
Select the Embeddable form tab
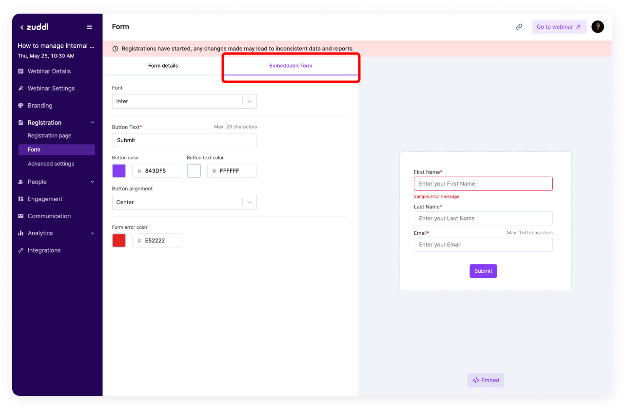(x=291, y=66)
